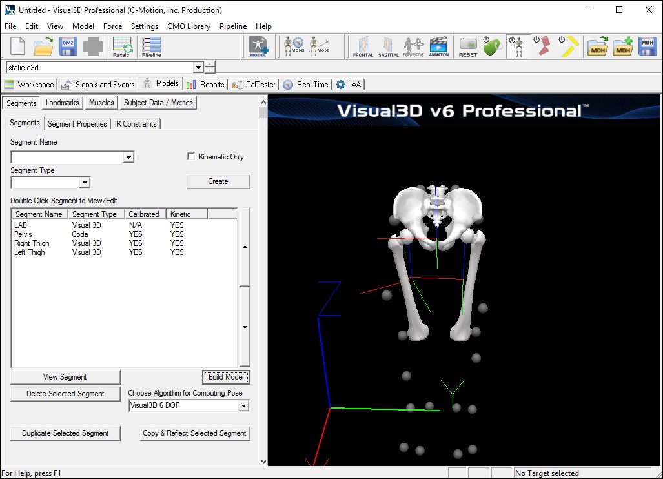This screenshot has height=479, width=663.
Task: Open the Muscles tab
Action: pos(101,103)
